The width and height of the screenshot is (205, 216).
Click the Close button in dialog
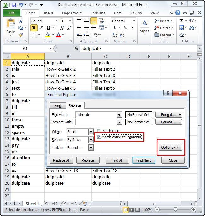click(173, 160)
